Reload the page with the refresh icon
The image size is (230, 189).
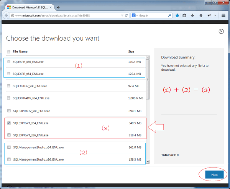pyautogui.click(x=126, y=15)
